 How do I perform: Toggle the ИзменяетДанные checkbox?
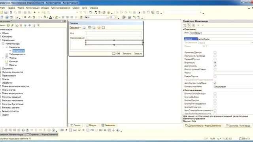(x=215, y=52)
